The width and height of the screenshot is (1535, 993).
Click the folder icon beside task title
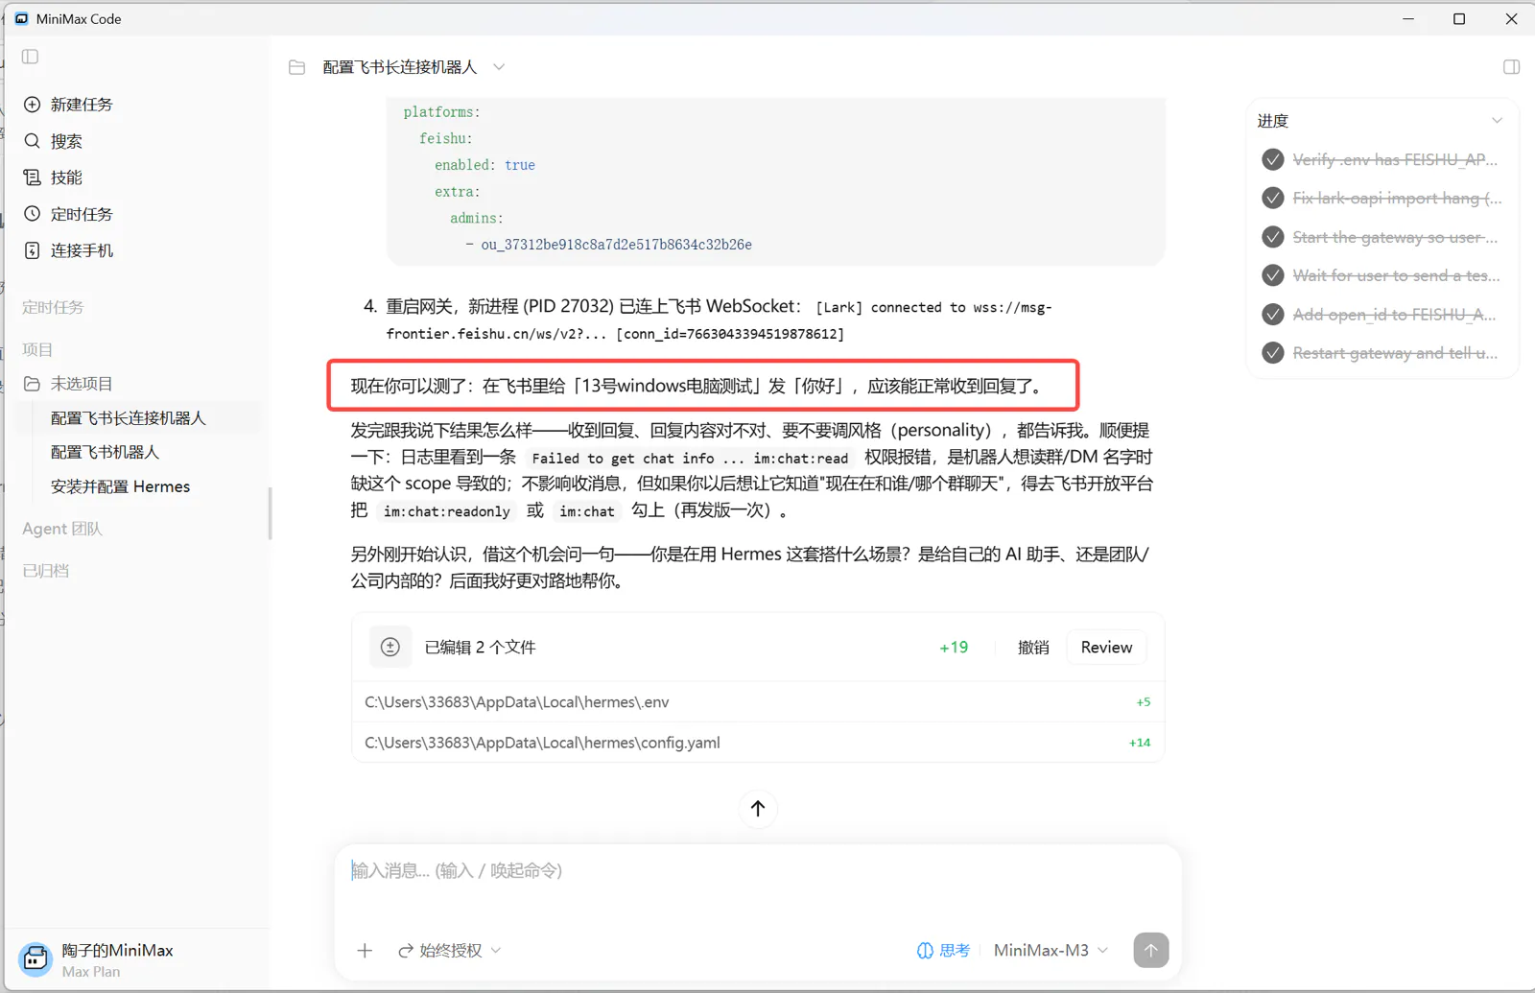point(296,67)
